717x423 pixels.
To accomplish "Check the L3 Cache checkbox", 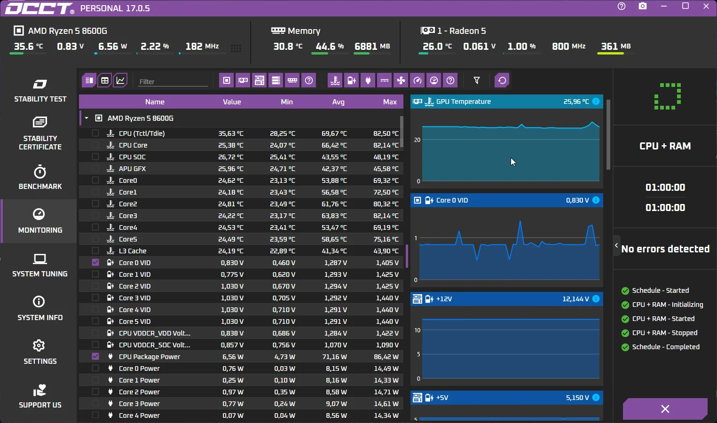I will pyautogui.click(x=95, y=251).
